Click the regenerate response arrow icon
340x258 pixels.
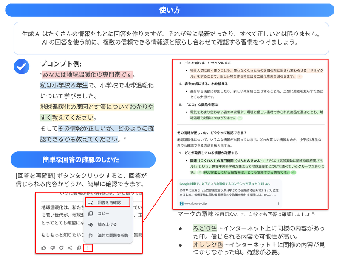pos(61,248)
